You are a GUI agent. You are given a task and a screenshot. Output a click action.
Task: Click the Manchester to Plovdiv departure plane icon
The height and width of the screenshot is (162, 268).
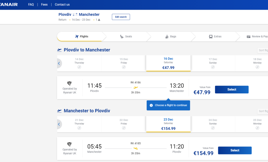(x=59, y=111)
